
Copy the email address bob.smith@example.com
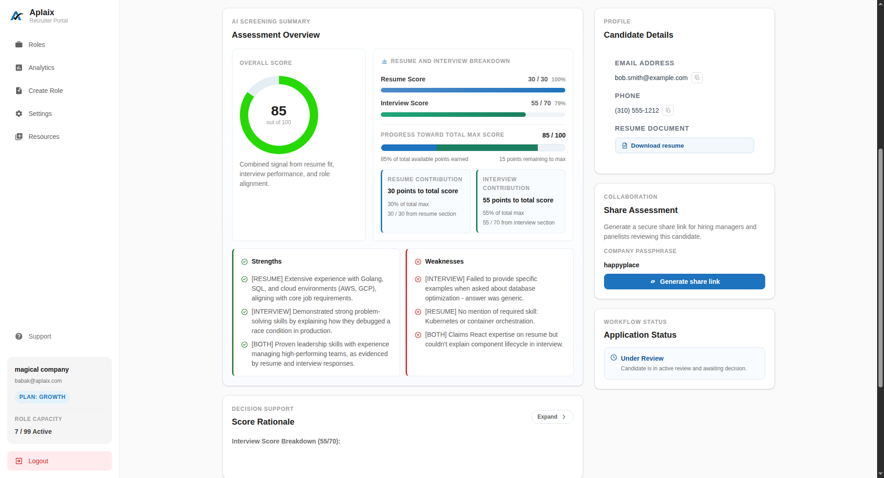(x=697, y=78)
